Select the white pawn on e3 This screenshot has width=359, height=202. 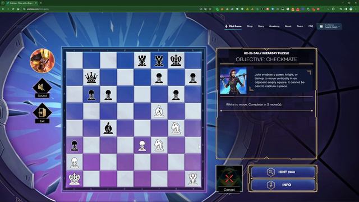point(142,146)
